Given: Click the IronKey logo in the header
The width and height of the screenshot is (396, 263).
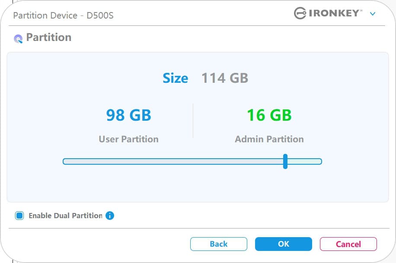Looking at the screenshot, I should (x=328, y=13).
